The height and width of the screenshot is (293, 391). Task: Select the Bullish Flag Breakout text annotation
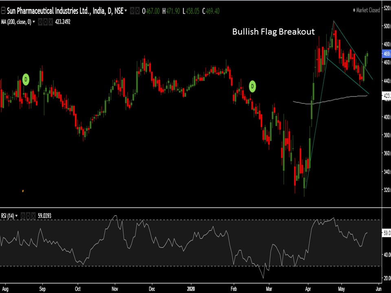[273, 32]
